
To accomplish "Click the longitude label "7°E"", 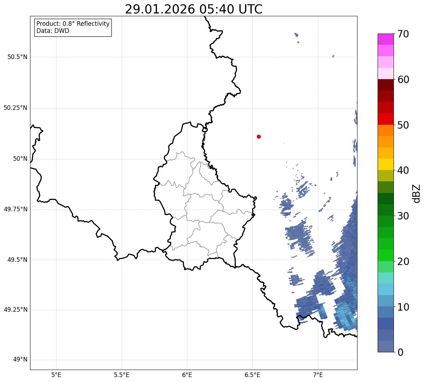I will (x=318, y=375).
